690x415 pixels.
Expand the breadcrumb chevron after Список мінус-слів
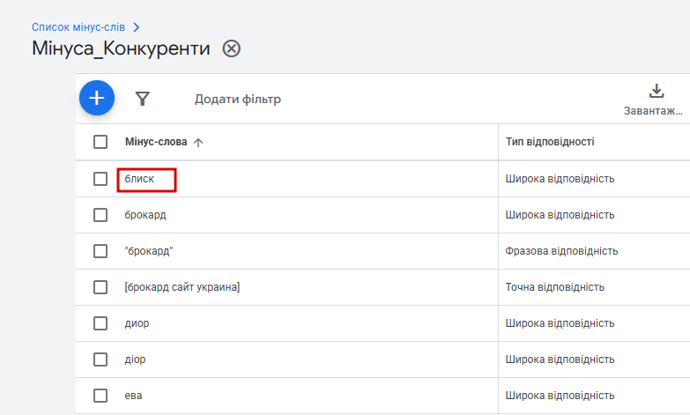136,27
